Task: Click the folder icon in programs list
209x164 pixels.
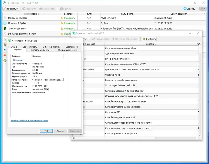Action: (5, 44)
